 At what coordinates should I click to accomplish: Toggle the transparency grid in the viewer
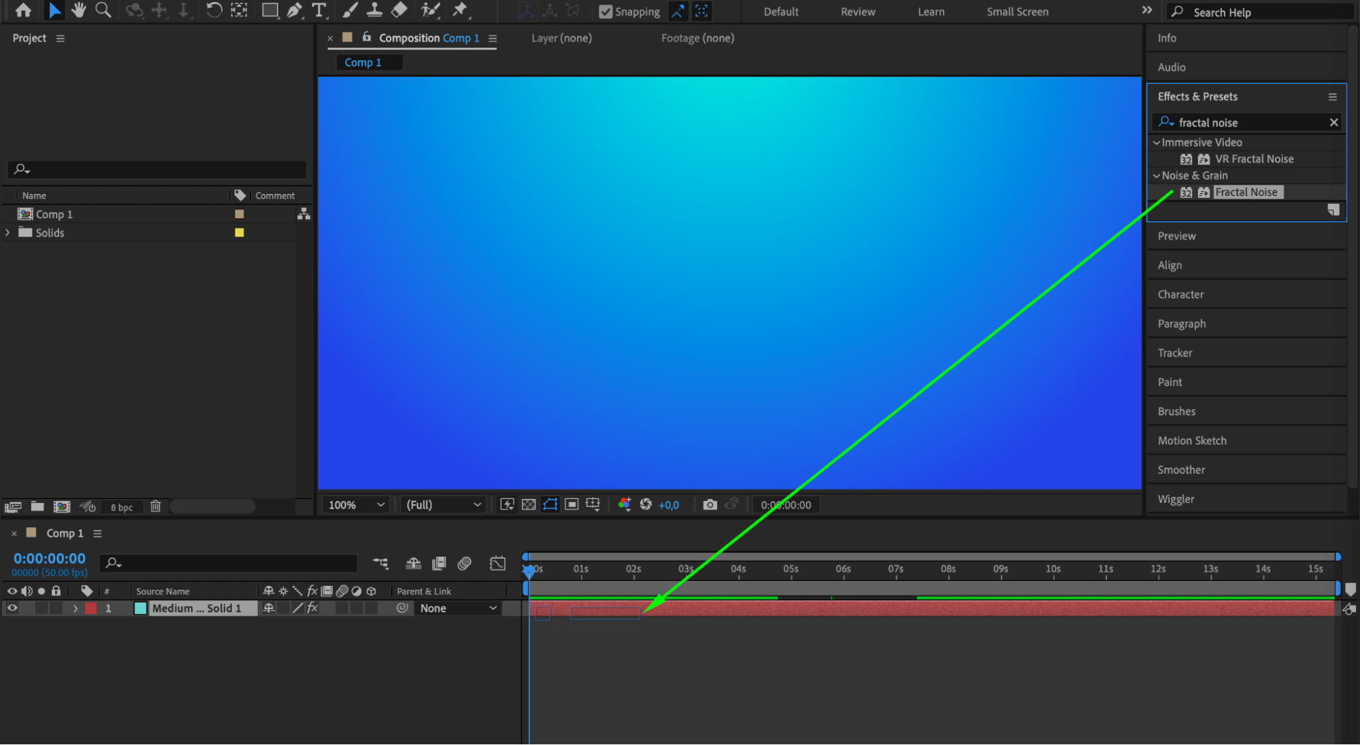click(529, 504)
